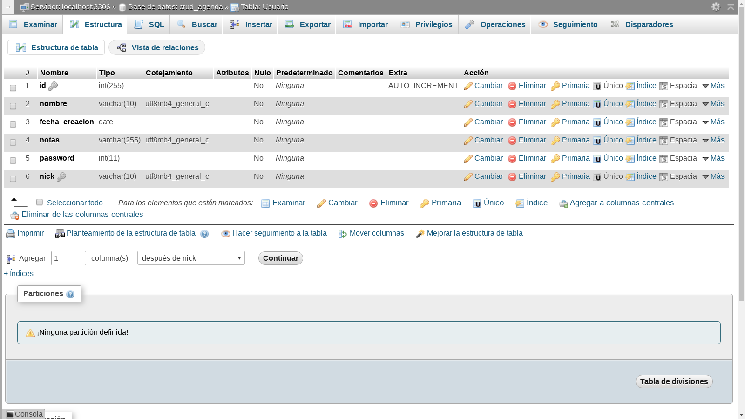Check the checkbox for the fecha_creacion row
This screenshot has height=419, width=745.
point(13,124)
